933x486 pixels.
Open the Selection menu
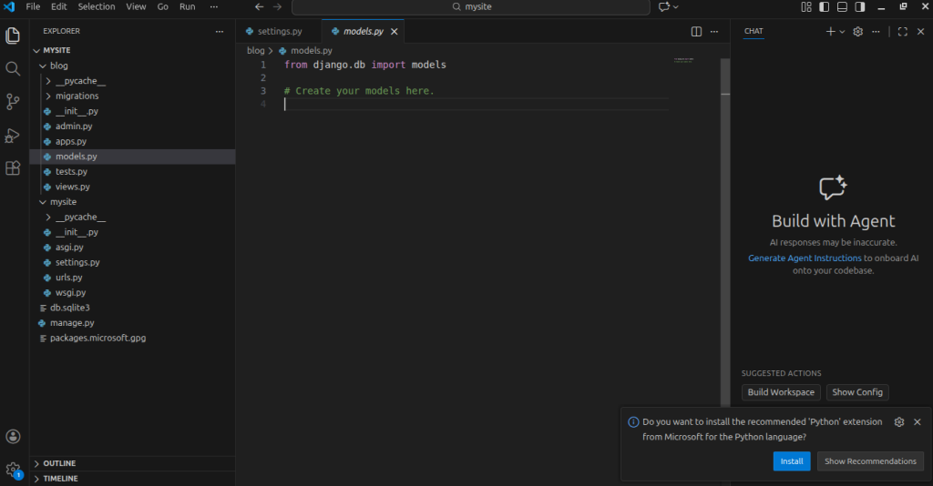coord(96,6)
